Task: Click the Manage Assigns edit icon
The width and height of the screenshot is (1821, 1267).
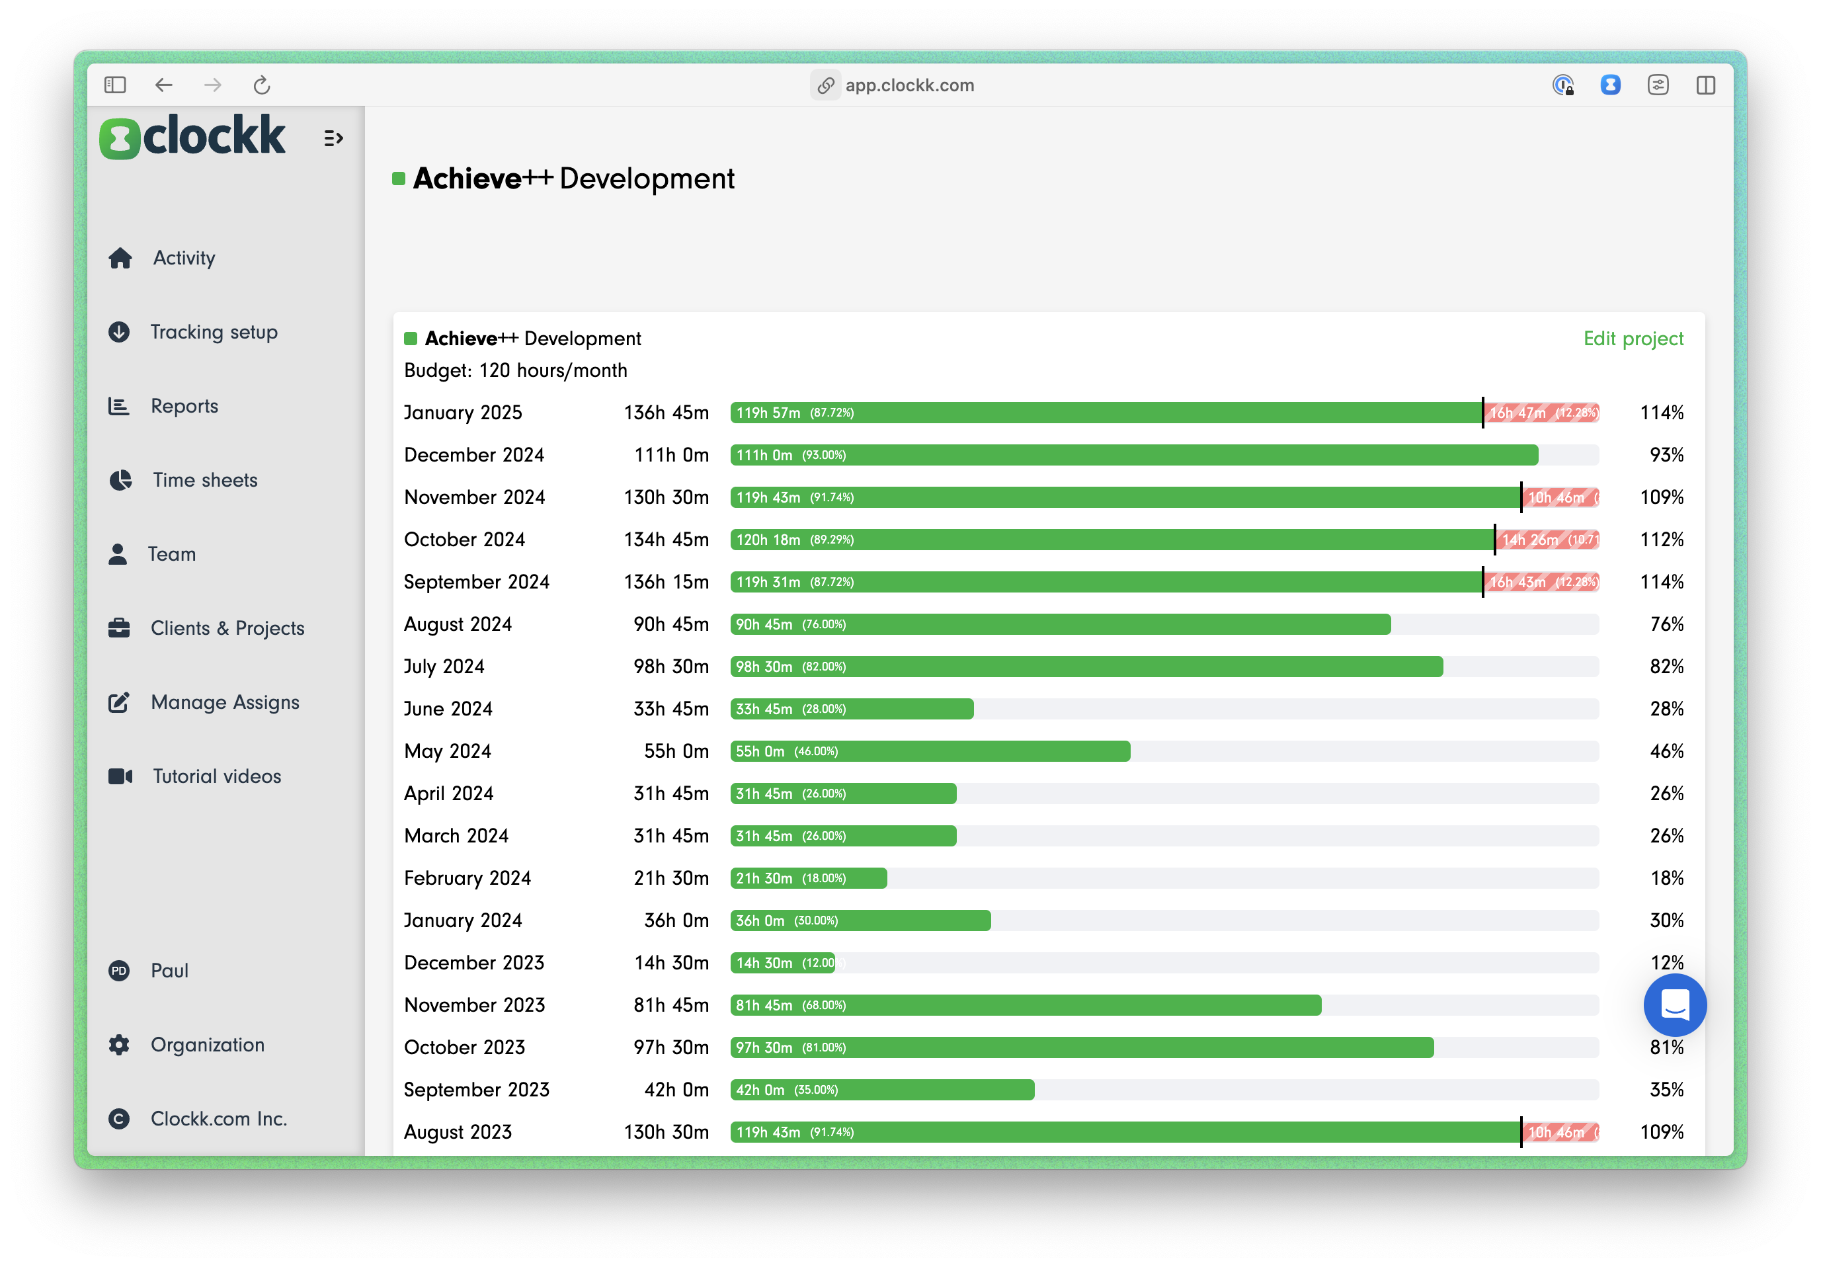Action: click(x=119, y=702)
